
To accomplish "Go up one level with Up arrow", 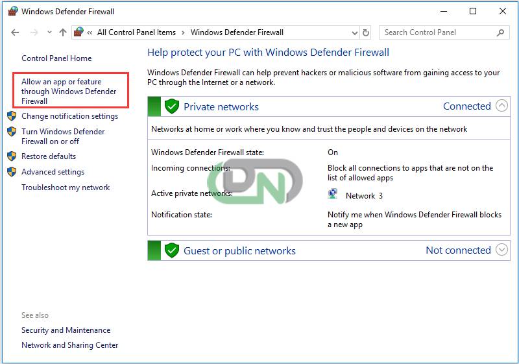I will click(x=63, y=32).
